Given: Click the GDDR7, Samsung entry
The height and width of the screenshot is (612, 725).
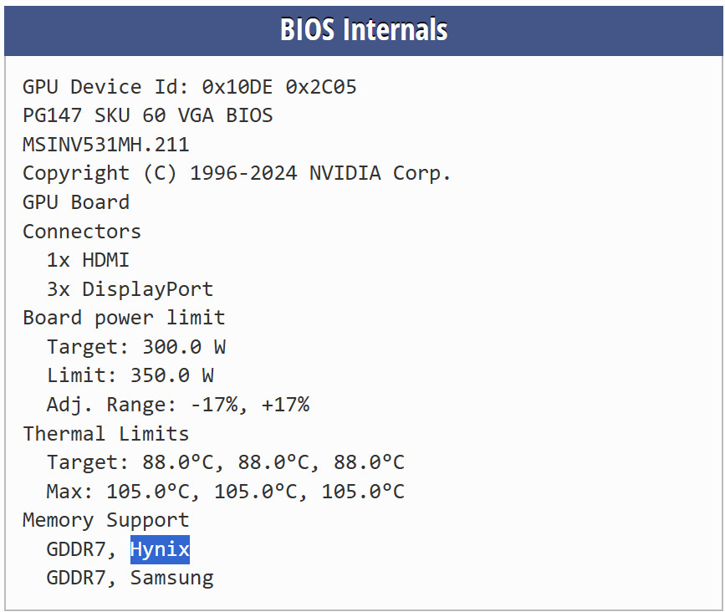Looking at the screenshot, I should 130,579.
